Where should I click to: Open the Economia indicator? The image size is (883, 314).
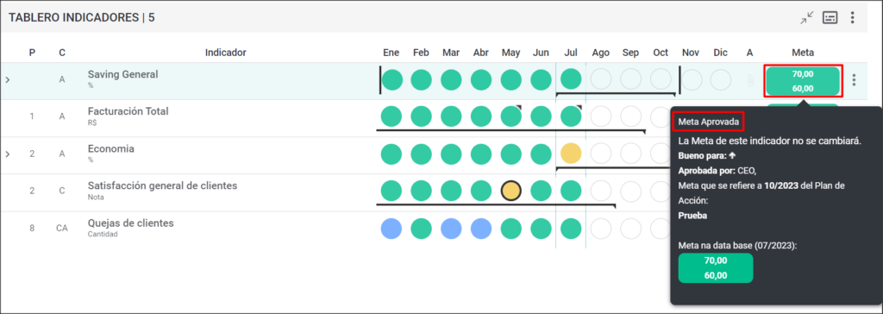point(110,149)
